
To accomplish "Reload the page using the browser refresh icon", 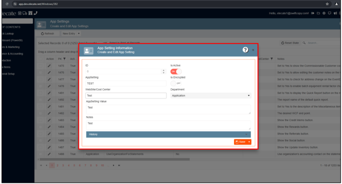I will [7, 4].
